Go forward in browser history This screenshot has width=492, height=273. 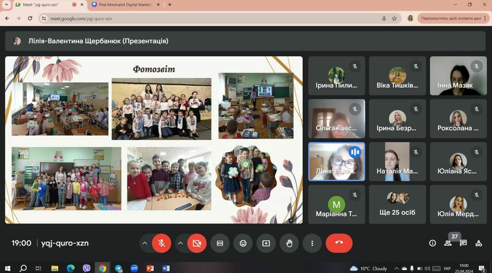click(x=19, y=19)
